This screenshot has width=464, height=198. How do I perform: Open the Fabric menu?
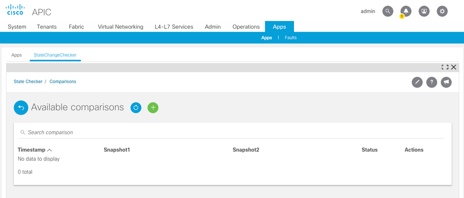[76, 26]
